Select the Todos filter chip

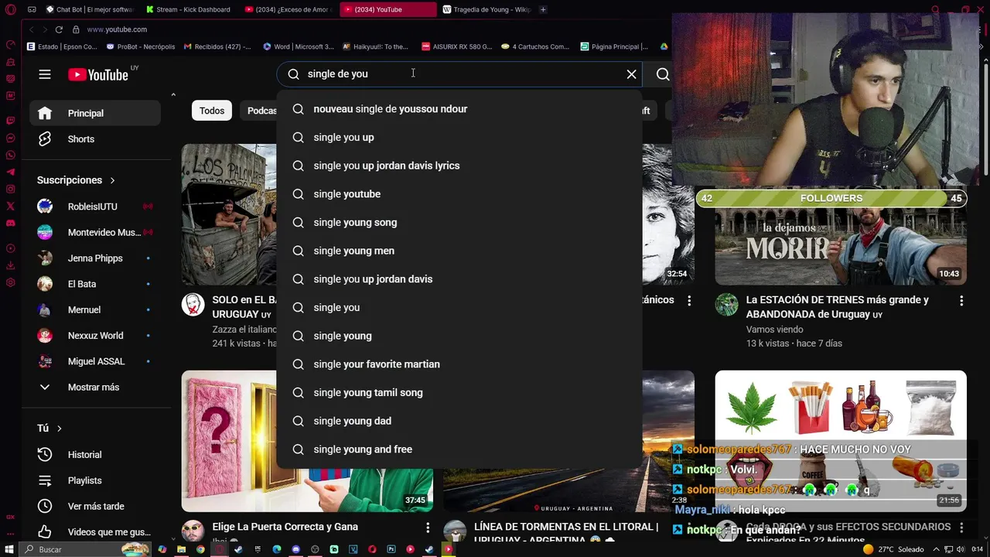coord(212,111)
